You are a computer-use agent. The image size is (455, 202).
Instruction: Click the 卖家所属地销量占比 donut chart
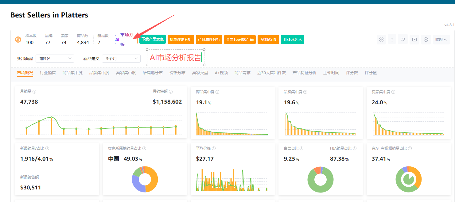tap(145, 179)
